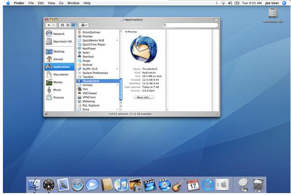Click the Finder back navigation button
This screenshot has height=195, width=291.
(48, 25)
